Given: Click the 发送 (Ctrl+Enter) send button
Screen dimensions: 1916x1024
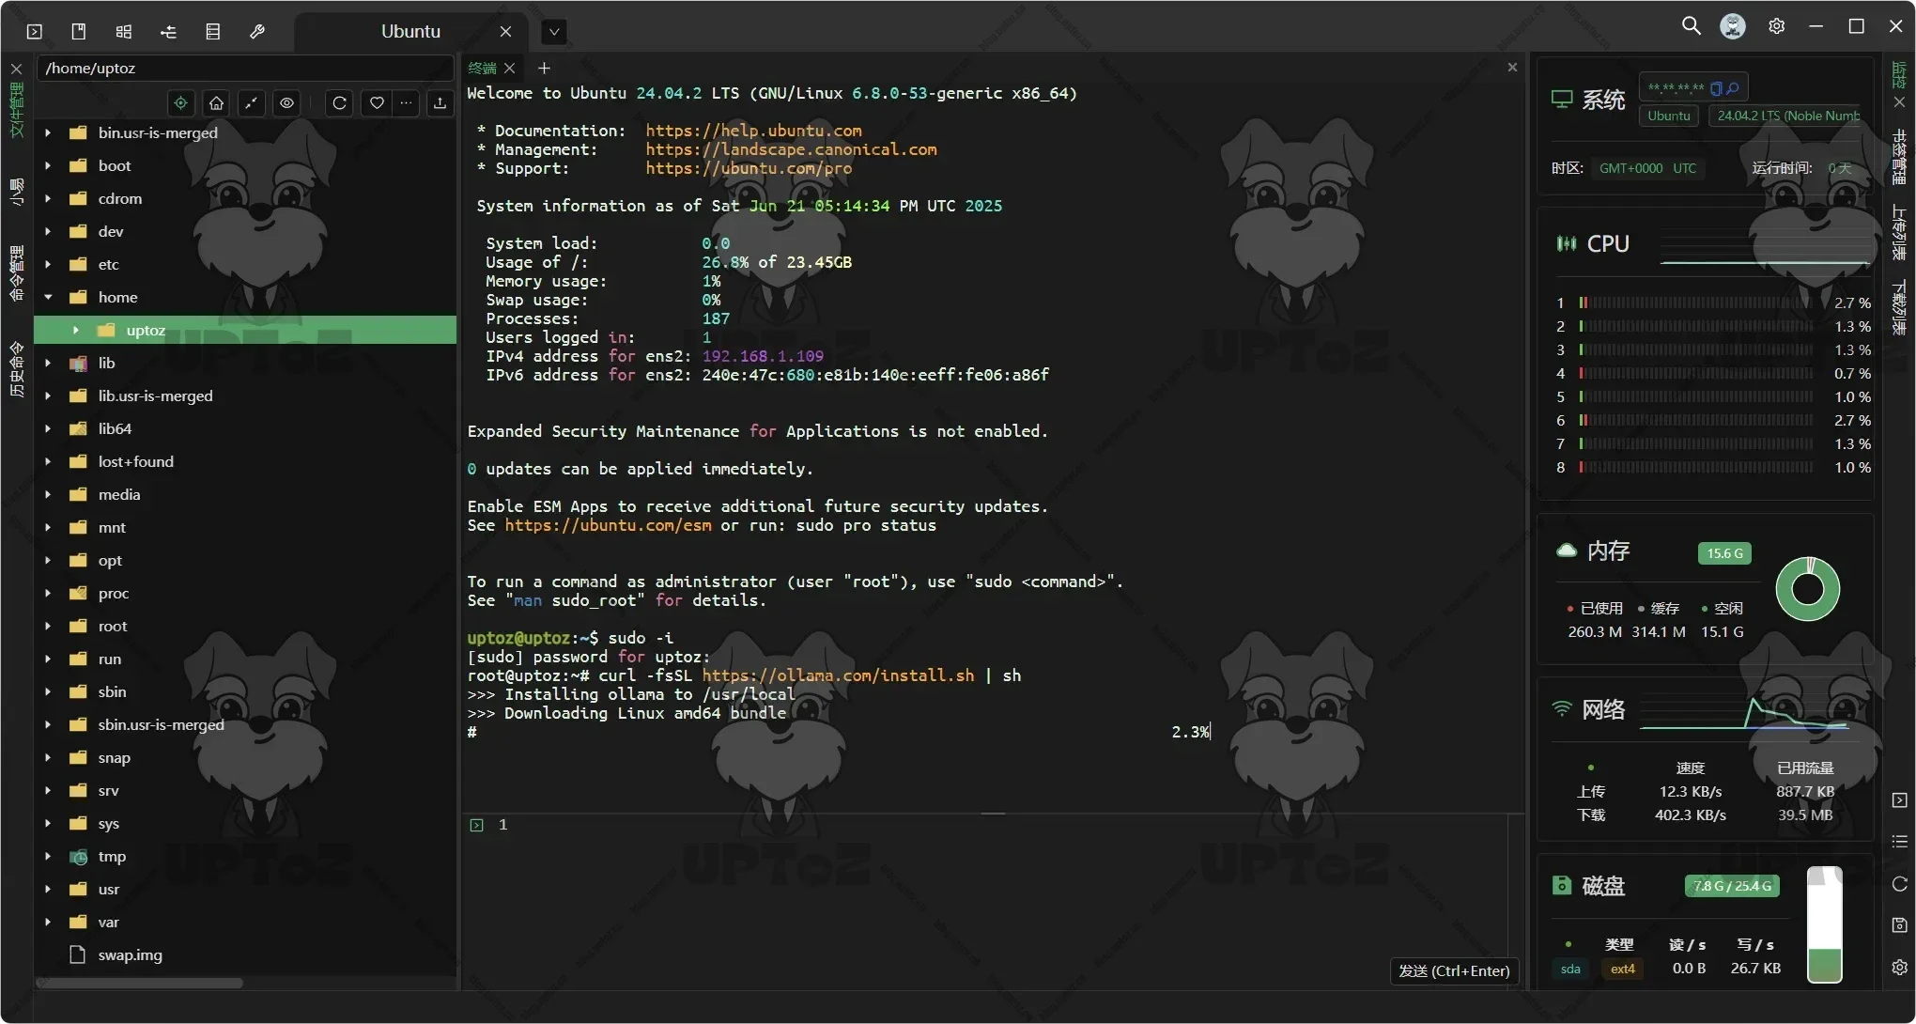Looking at the screenshot, I should [x=1454, y=971].
